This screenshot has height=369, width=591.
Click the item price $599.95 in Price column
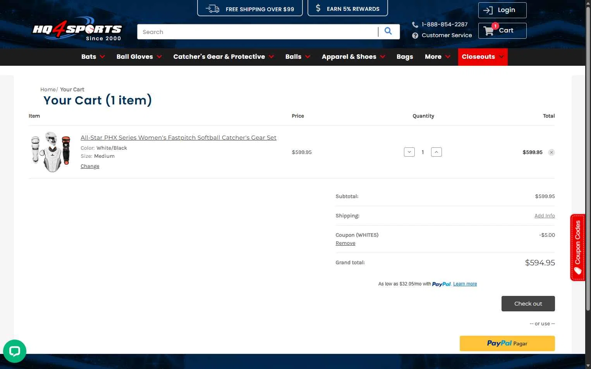coord(302,152)
